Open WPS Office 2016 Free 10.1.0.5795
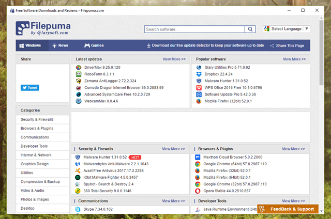Screen dimensions: 331x219 point(233,88)
